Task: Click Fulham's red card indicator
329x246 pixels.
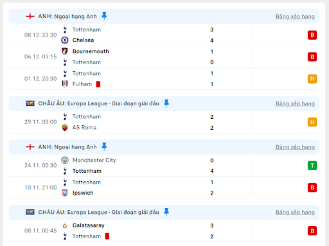Action: (98, 84)
